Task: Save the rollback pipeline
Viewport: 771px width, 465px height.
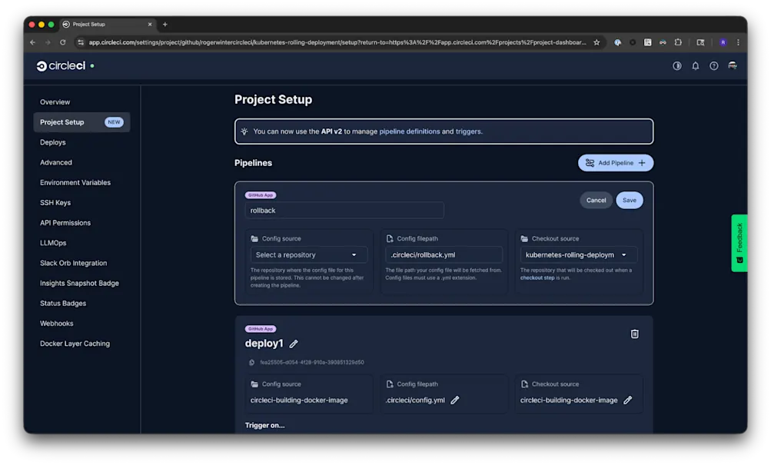Action: 629,200
